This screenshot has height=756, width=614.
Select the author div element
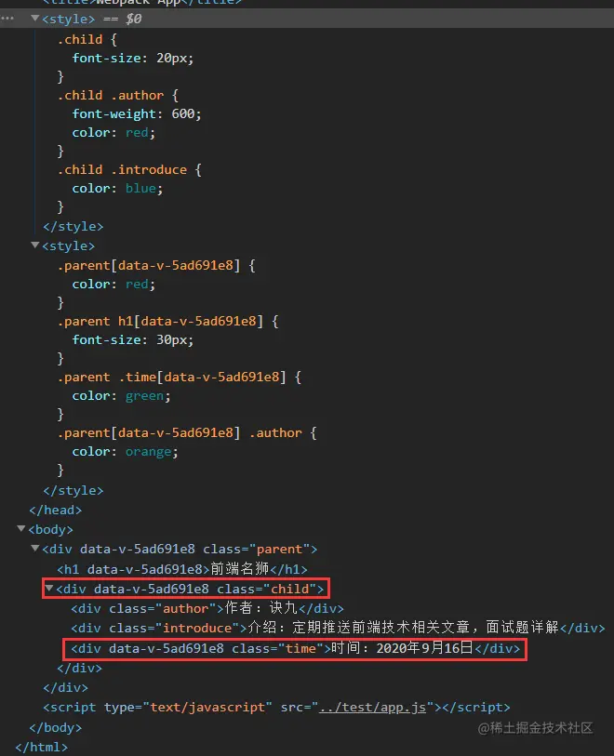207,608
